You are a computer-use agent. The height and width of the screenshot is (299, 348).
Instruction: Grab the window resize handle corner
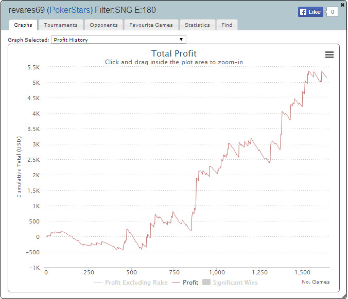tap(344, 296)
